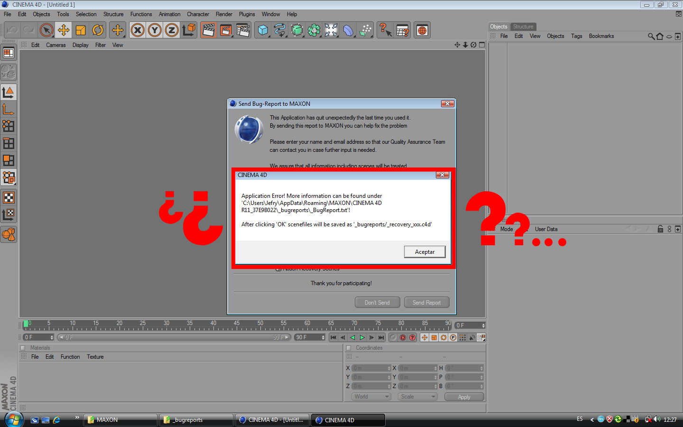This screenshot has width=683, height=427.
Task: Click the Don't Send button
Action: coord(377,303)
